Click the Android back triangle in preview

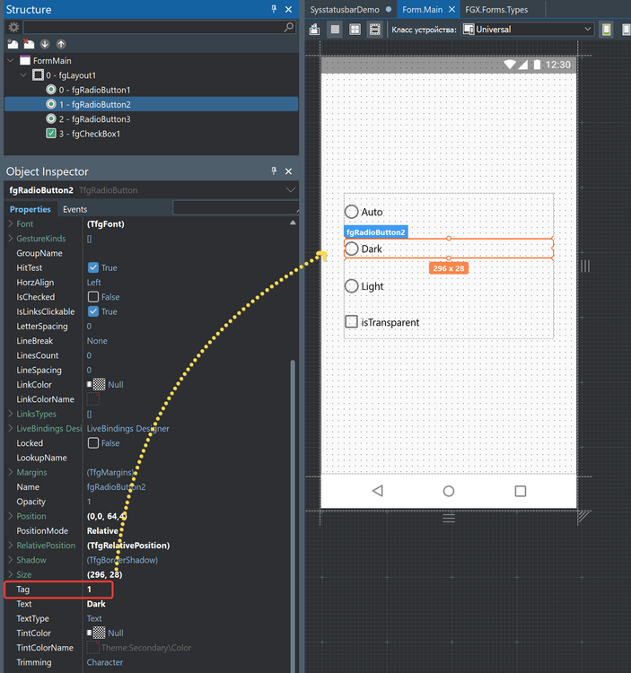(378, 491)
